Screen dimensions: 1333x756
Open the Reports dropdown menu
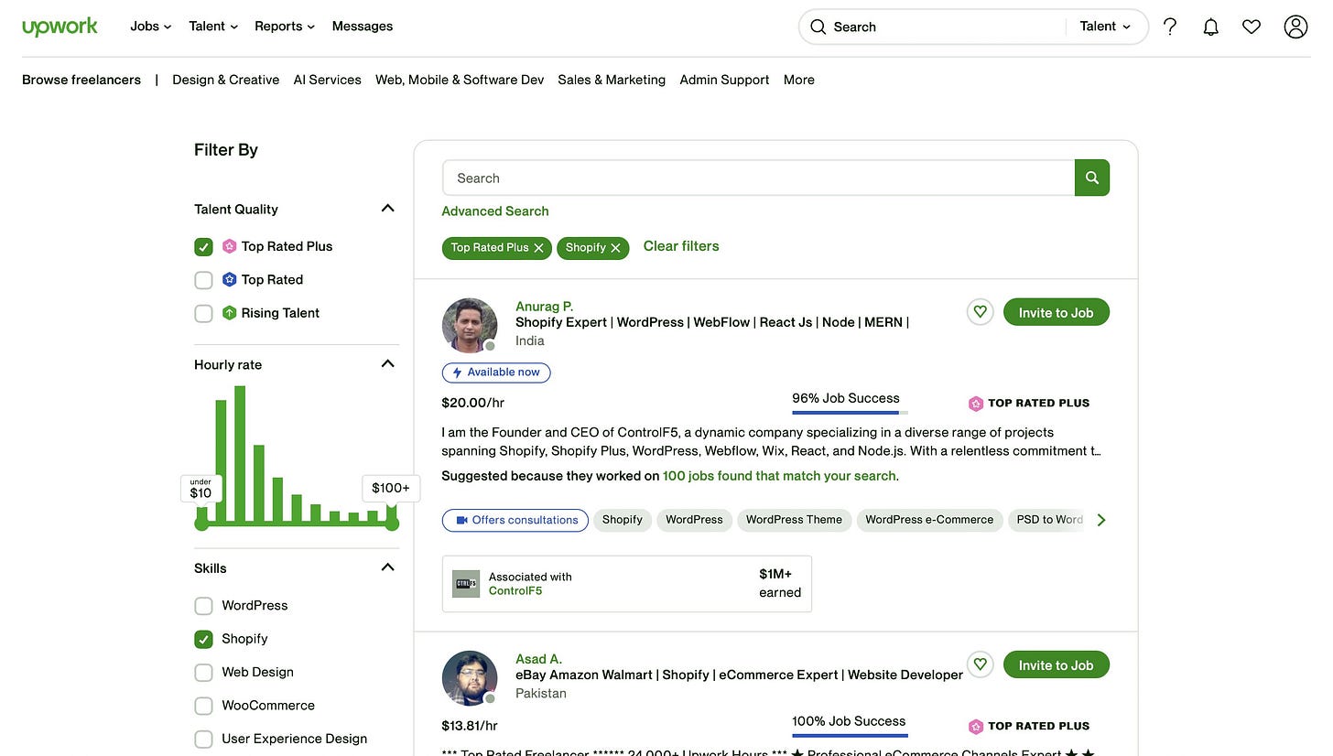285,27
